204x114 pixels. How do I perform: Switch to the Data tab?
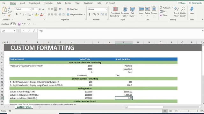(59, 3)
